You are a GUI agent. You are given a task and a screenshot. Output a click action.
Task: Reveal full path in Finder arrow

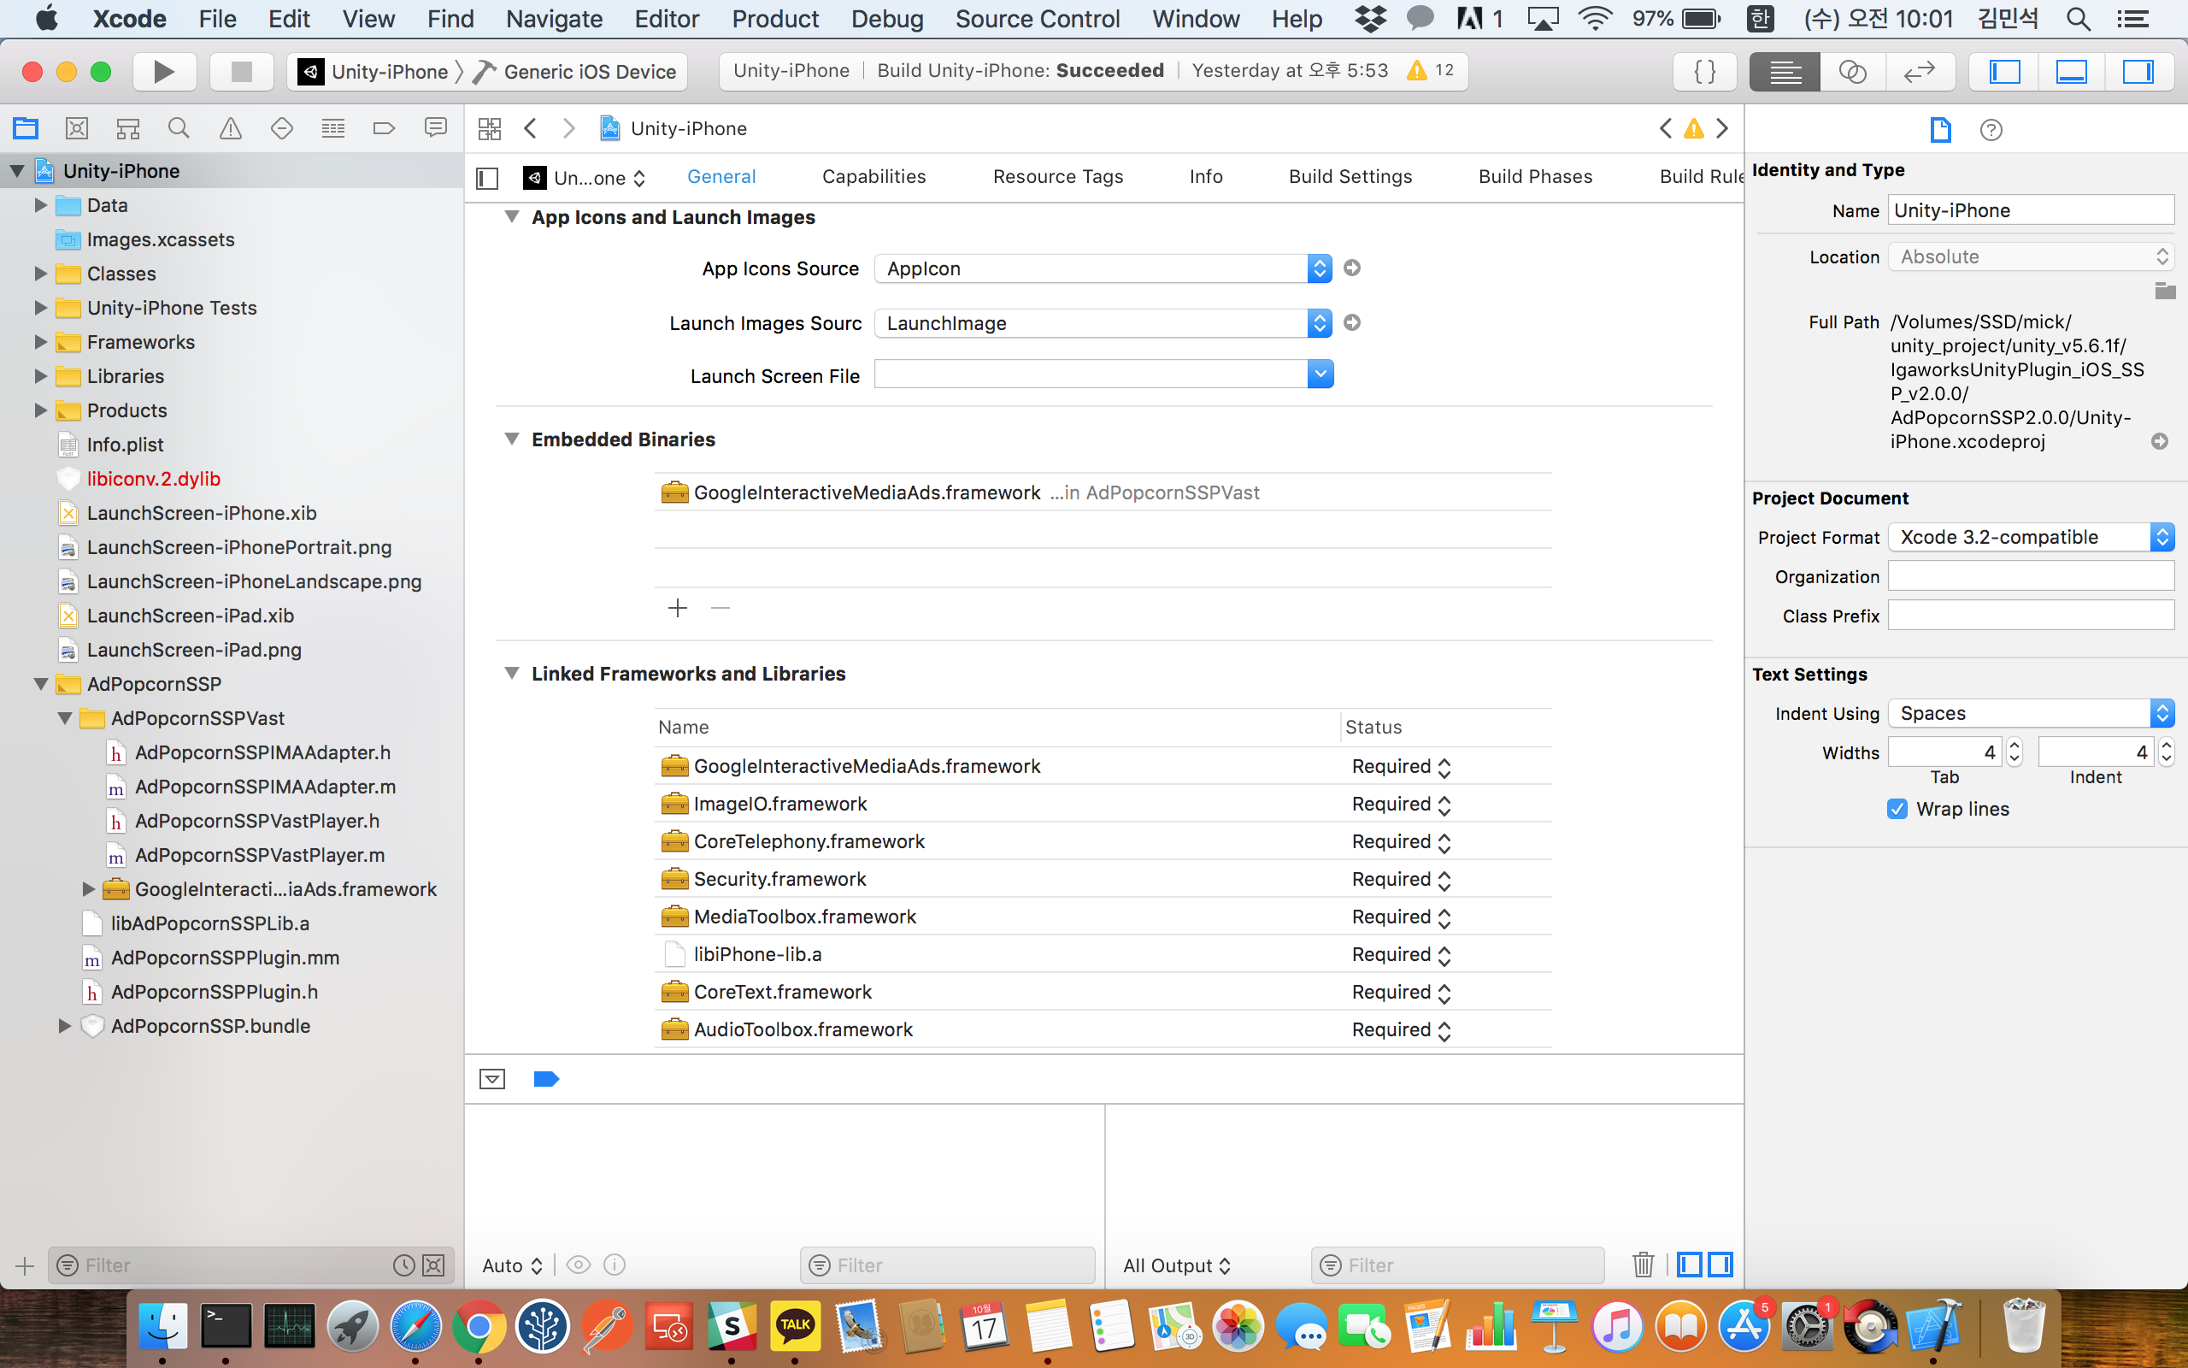tap(2160, 441)
